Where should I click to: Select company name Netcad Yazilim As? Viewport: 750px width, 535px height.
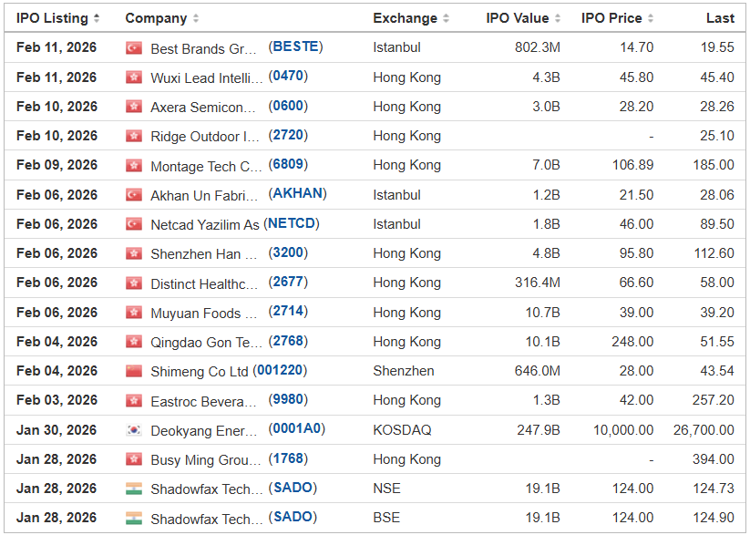[x=205, y=225]
